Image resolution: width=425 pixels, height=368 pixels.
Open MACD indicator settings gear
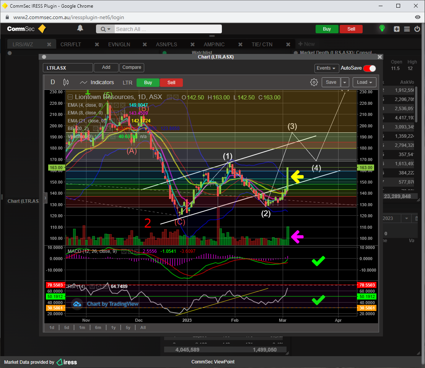click(130, 251)
